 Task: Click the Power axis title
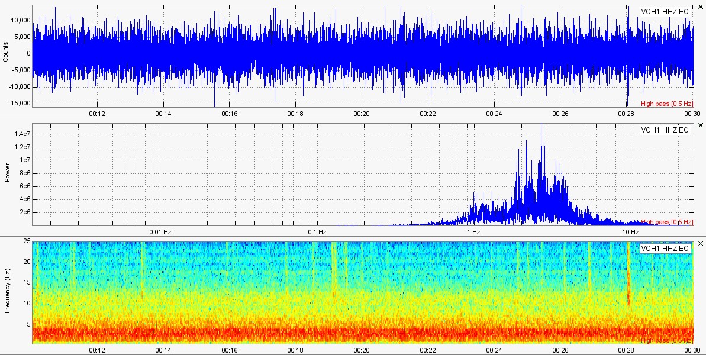(7, 174)
